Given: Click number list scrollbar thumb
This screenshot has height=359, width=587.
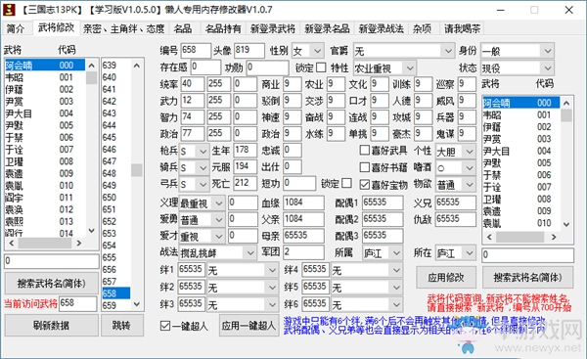Looking at the screenshot, I should [x=137, y=169].
